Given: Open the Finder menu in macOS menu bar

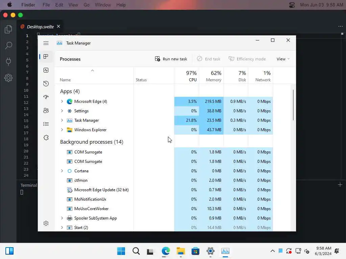Looking at the screenshot, I should [x=28, y=5].
